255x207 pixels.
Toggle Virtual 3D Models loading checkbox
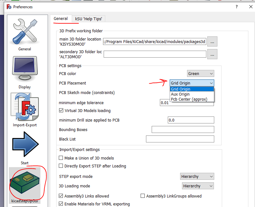(x=61, y=110)
